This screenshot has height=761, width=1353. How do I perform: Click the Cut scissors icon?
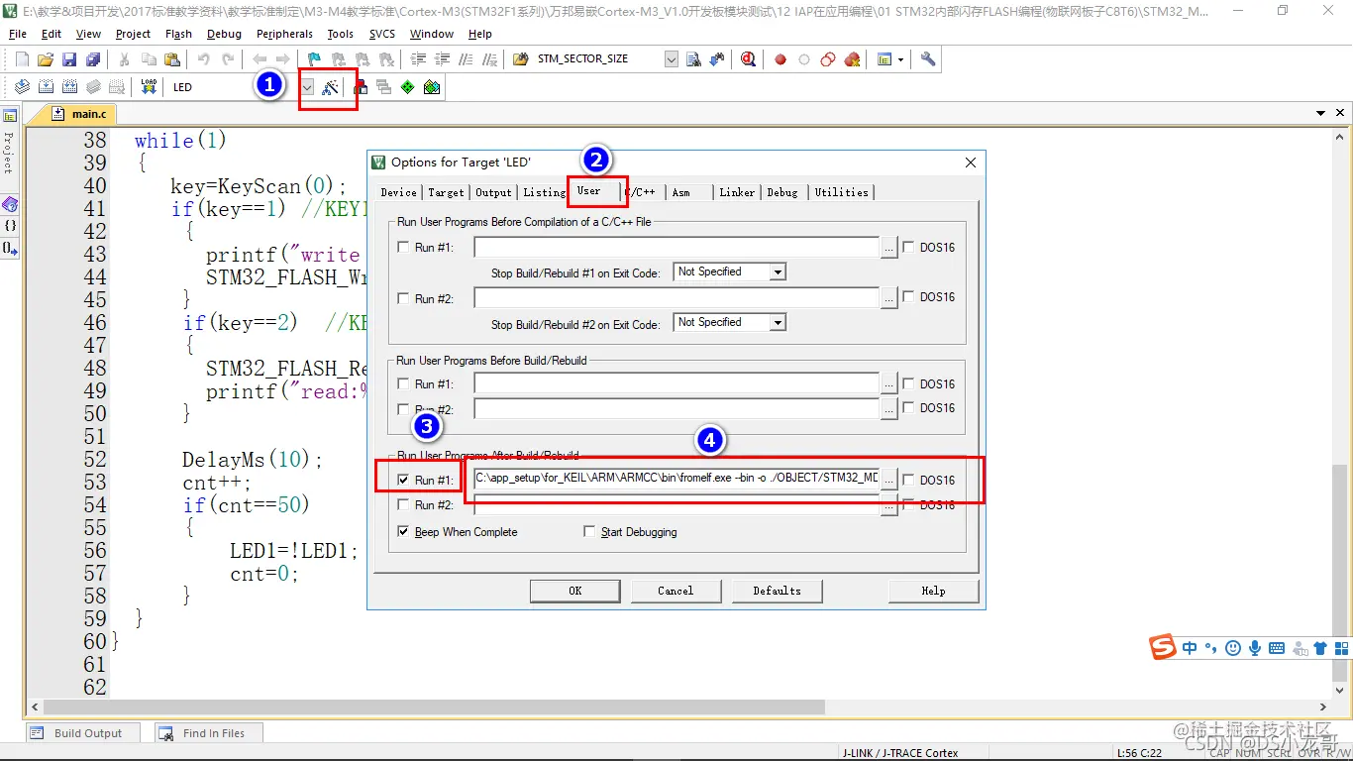pyautogui.click(x=125, y=59)
